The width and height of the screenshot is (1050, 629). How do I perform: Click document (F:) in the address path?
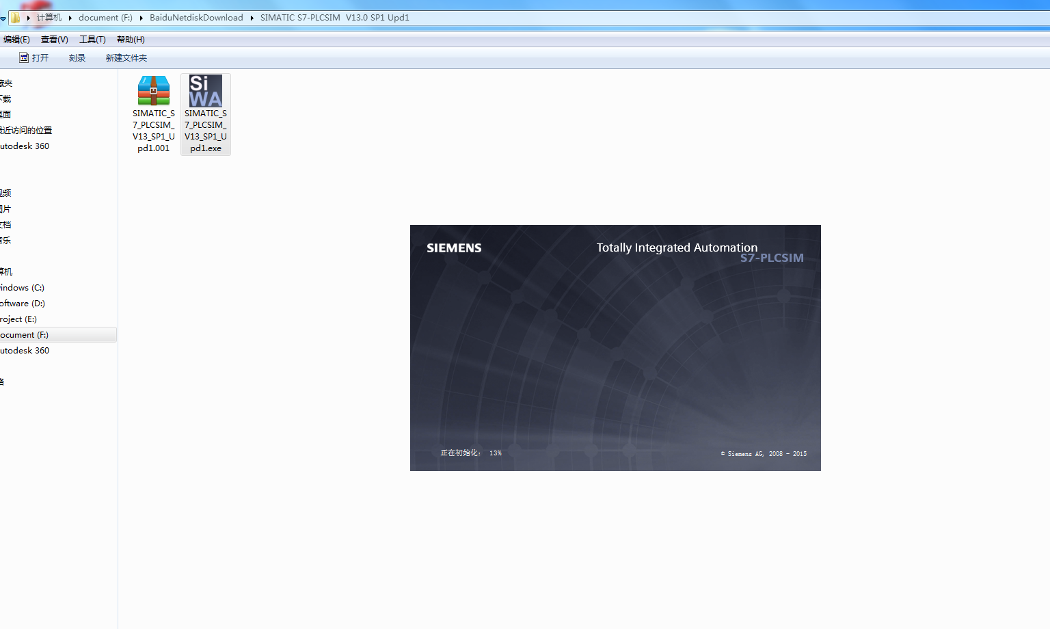coord(105,18)
